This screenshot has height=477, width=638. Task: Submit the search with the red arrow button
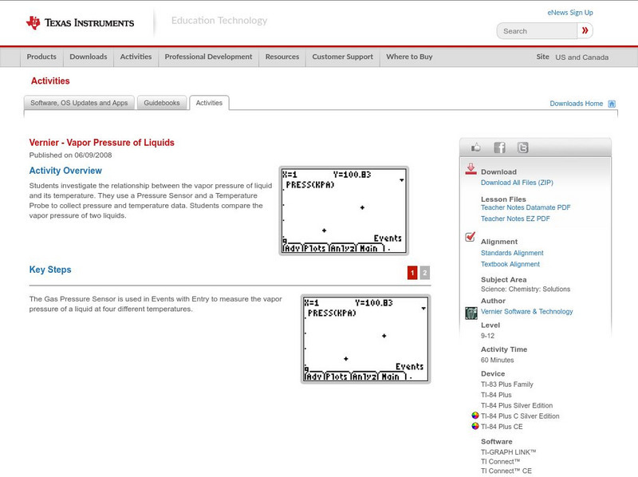coord(585,30)
